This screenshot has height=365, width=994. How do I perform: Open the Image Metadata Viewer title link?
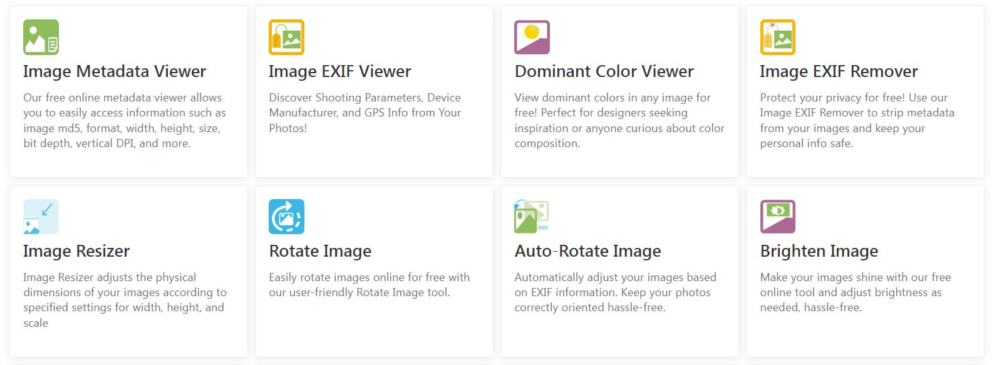[115, 71]
